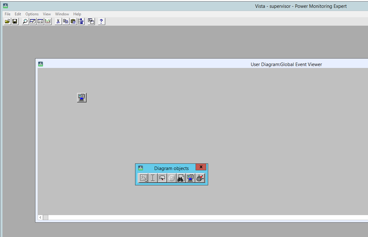
Task: Open the Window menu
Action: click(62, 14)
